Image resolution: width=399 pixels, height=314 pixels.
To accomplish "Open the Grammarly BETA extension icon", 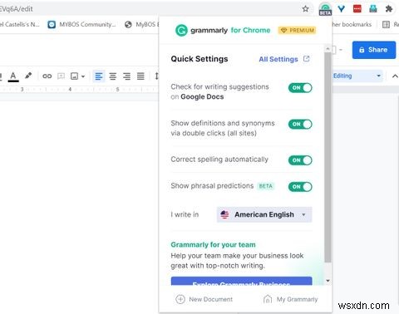I will [x=325, y=9].
